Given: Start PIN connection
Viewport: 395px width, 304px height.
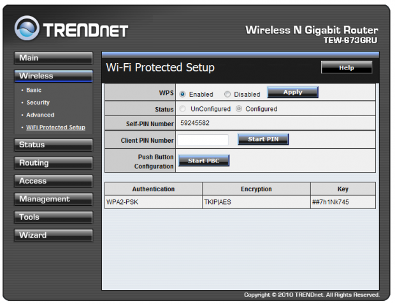Looking at the screenshot, I should [x=263, y=139].
